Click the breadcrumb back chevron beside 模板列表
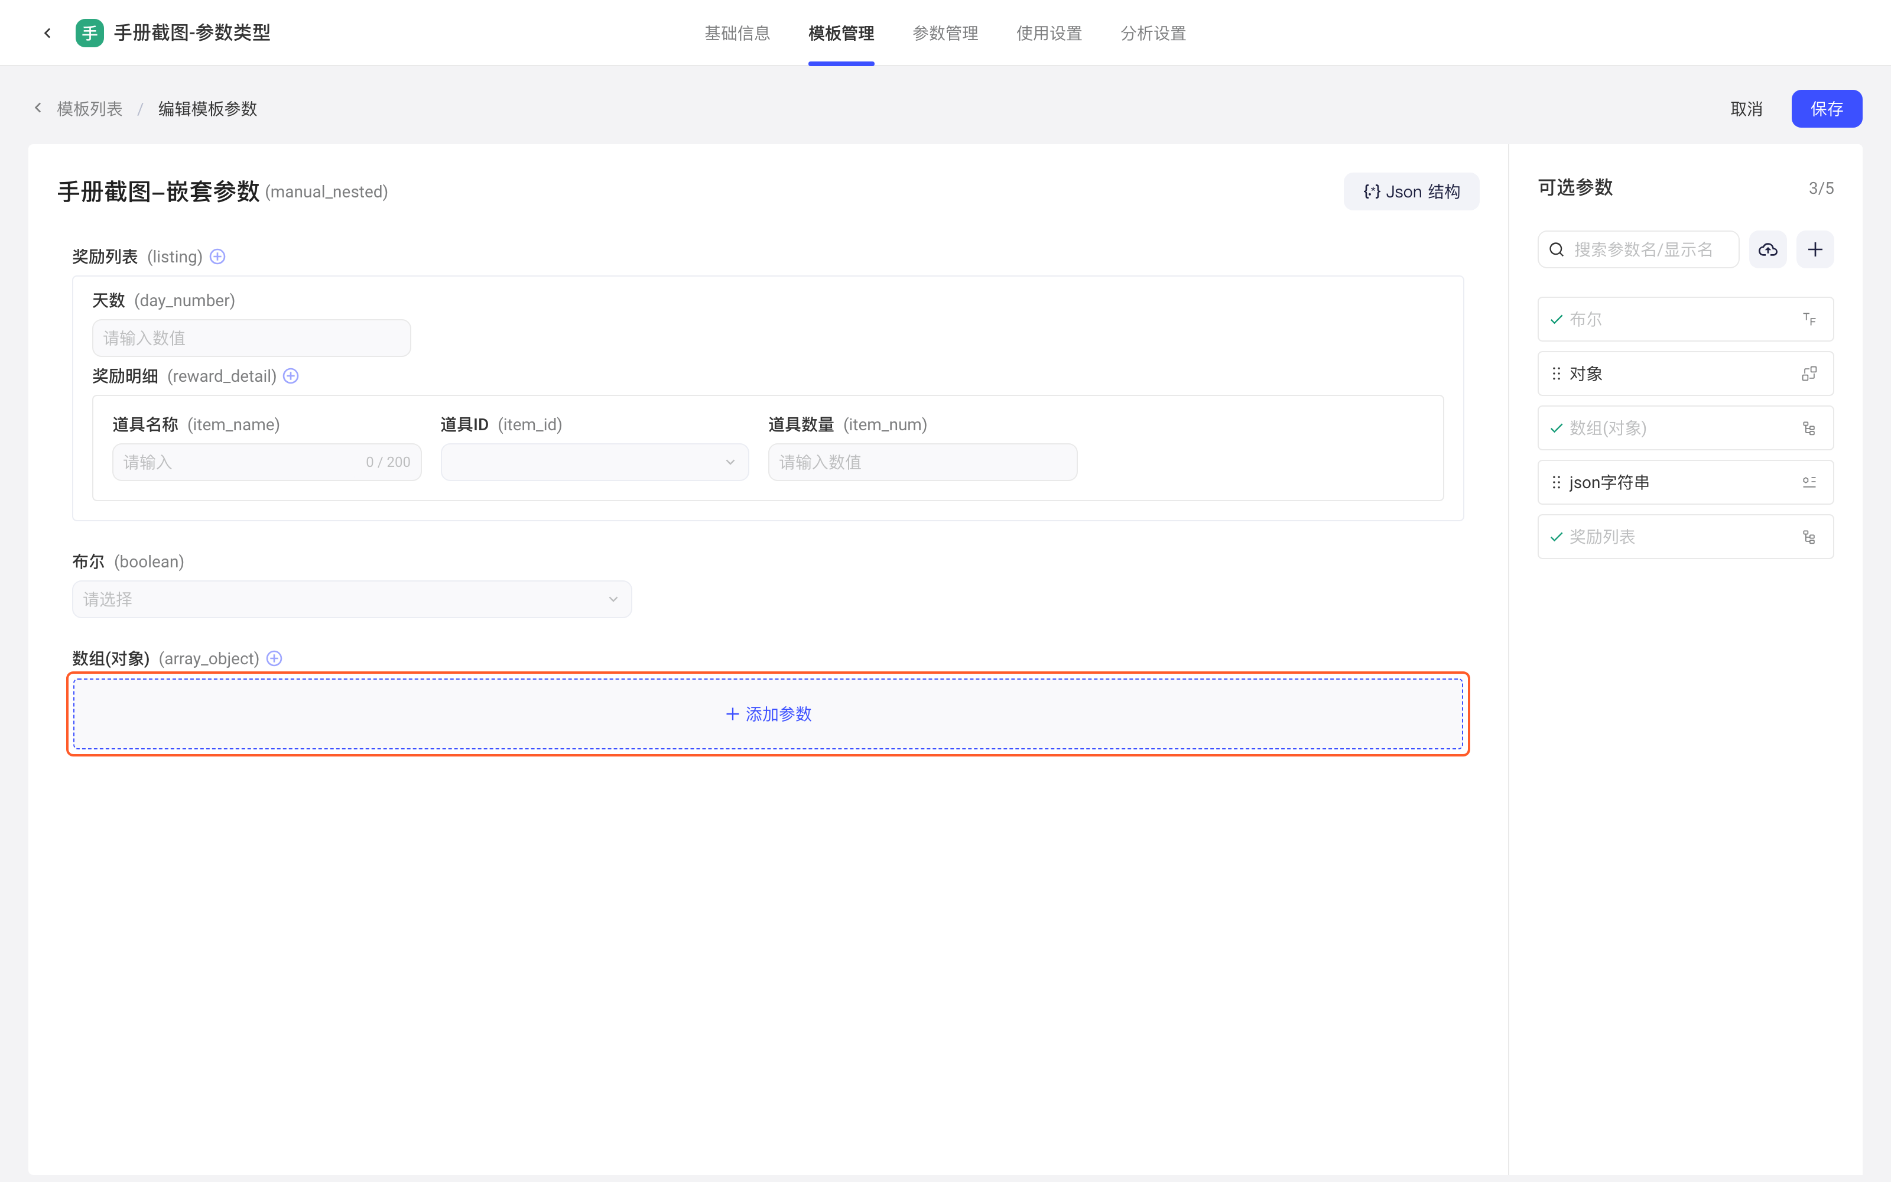Image resolution: width=1891 pixels, height=1182 pixels. [x=37, y=108]
